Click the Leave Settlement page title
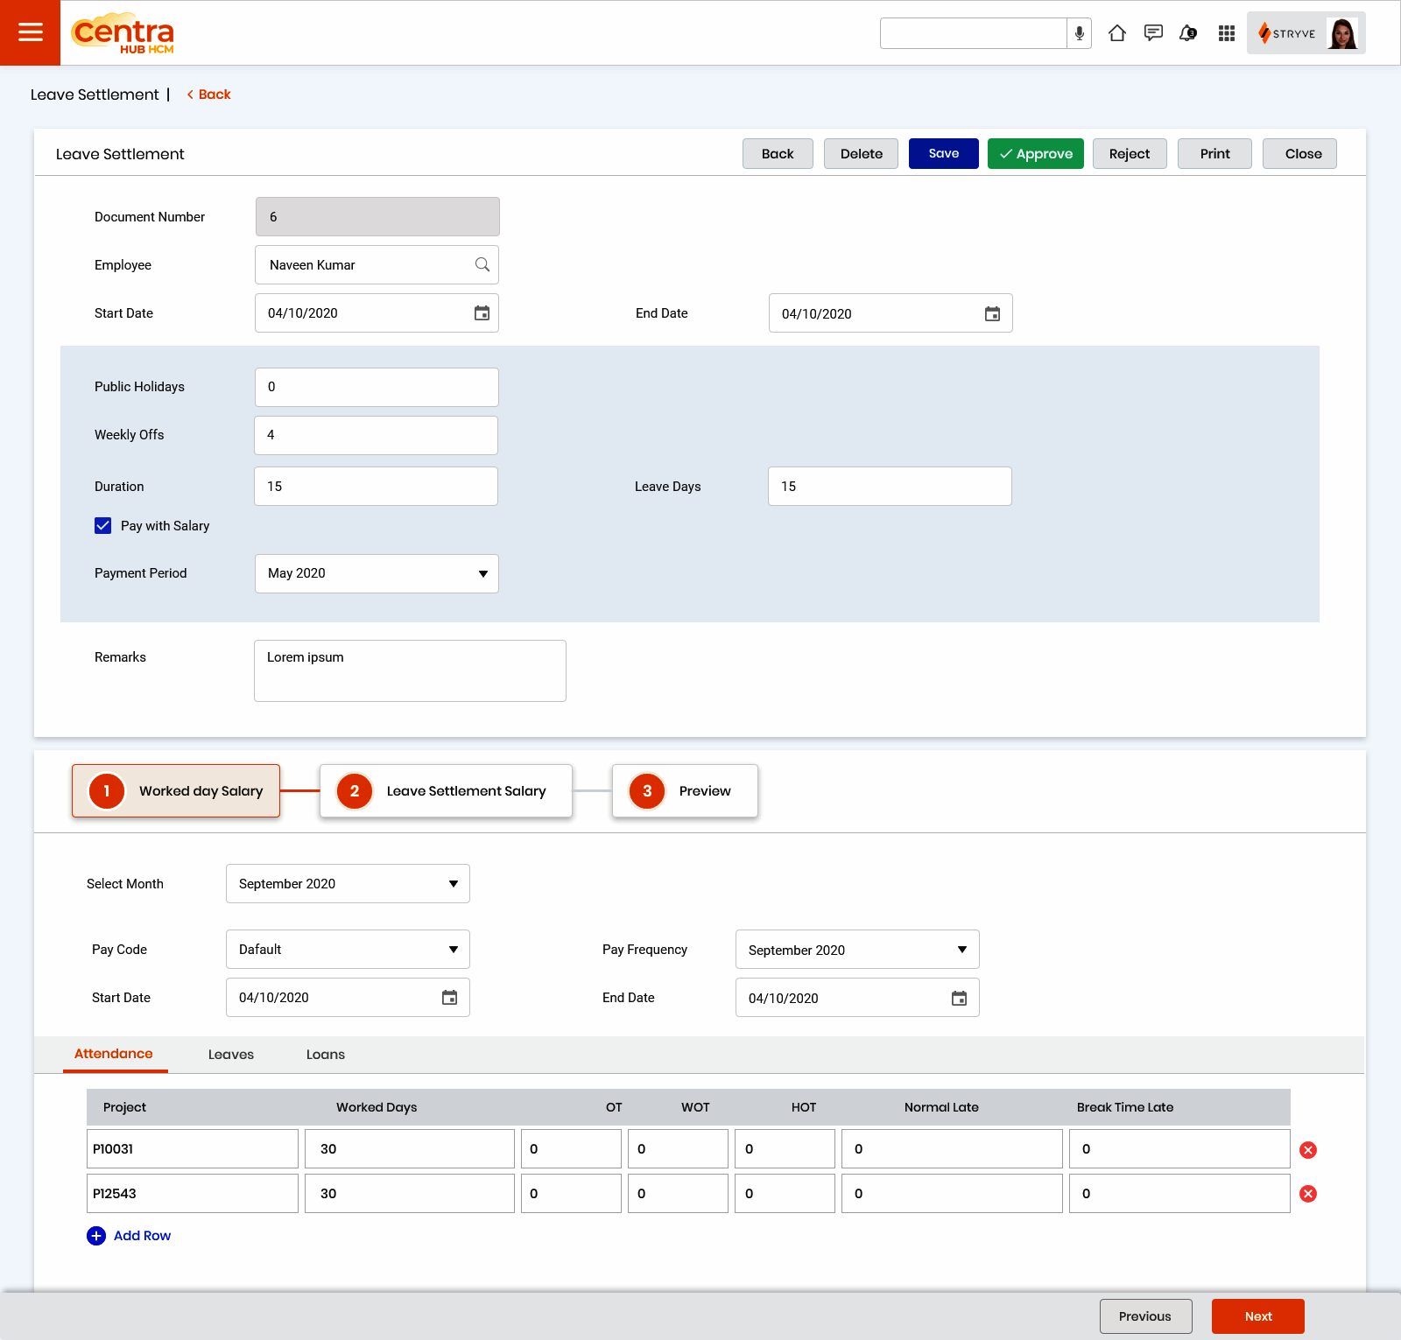Image resolution: width=1401 pixels, height=1340 pixels. point(95,95)
